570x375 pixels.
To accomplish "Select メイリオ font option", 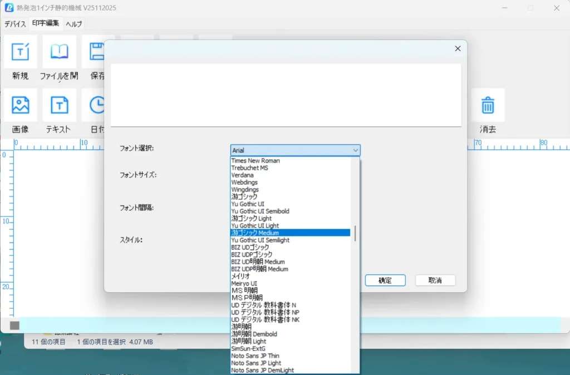I will tap(240, 276).
